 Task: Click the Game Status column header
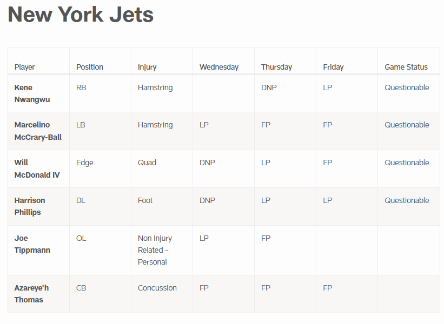pyautogui.click(x=406, y=67)
